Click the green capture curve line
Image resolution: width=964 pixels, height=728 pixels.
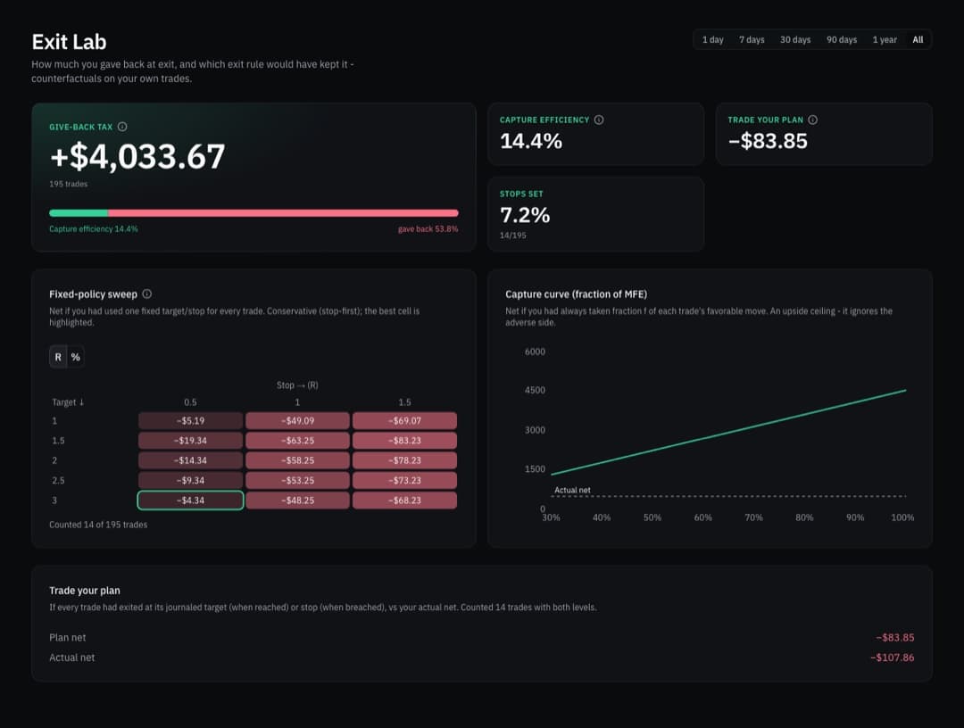(728, 432)
